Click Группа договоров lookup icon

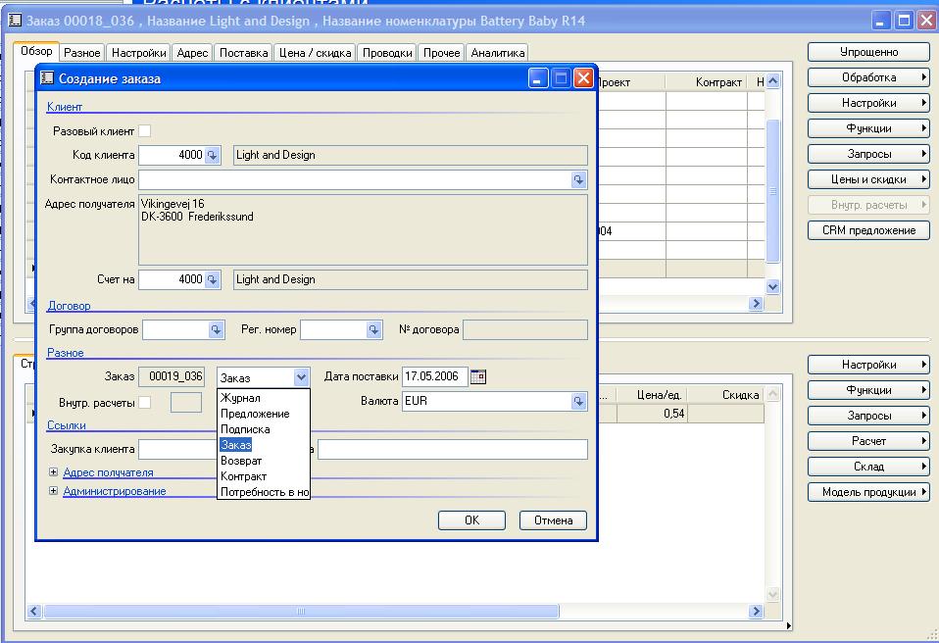pos(216,330)
